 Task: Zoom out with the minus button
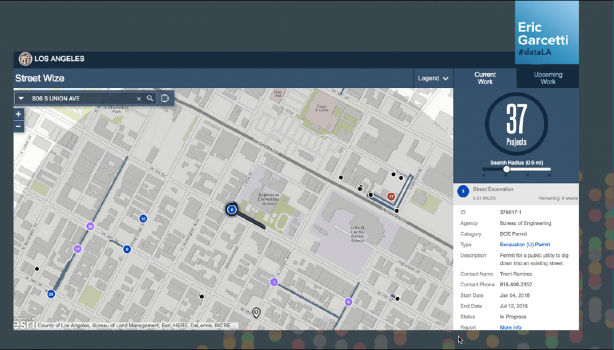18,126
